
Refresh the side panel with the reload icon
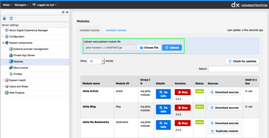point(63,12)
